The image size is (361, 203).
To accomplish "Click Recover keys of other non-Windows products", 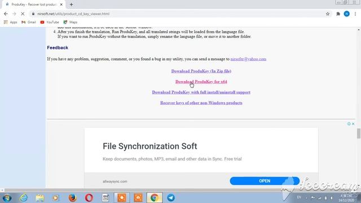I will point(201,103).
